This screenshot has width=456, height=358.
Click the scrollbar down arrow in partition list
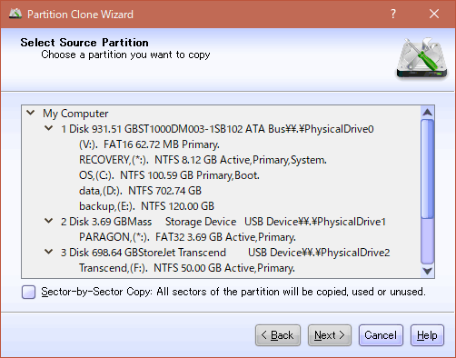(427, 271)
